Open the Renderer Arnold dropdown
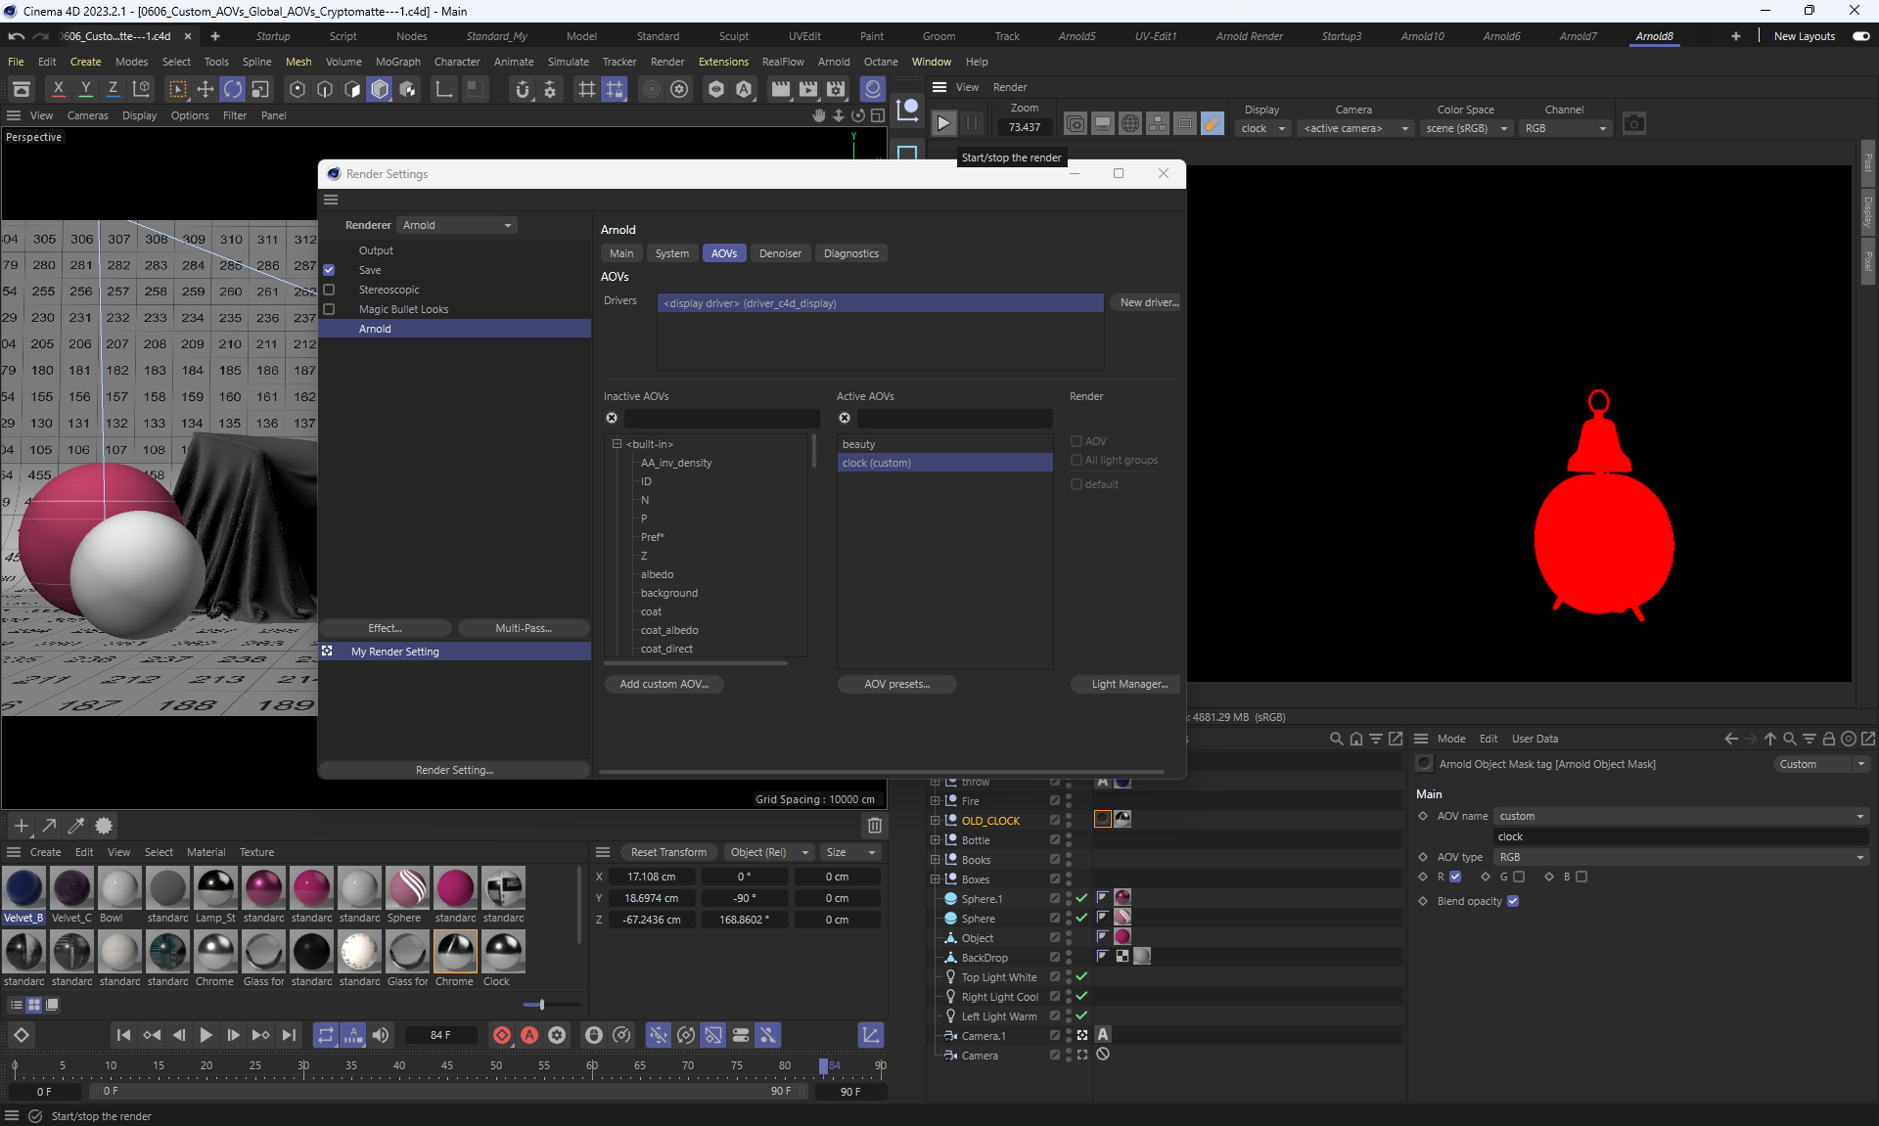 coord(456,225)
